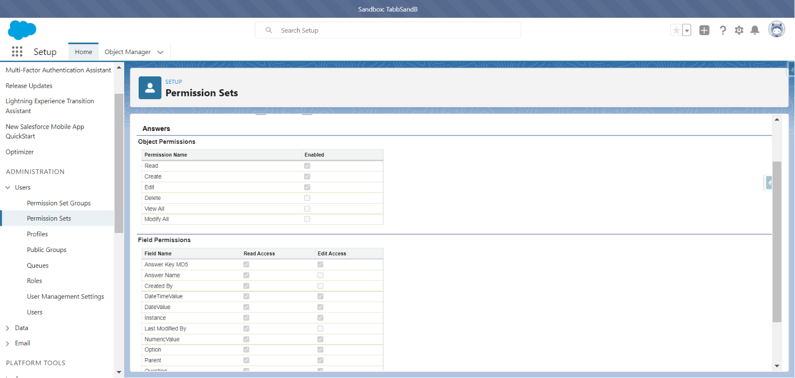The width and height of the screenshot is (795, 378).
Task: Switch to the Object Manager tab
Action: point(127,52)
